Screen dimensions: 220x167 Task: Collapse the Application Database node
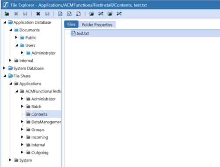click(5, 22)
